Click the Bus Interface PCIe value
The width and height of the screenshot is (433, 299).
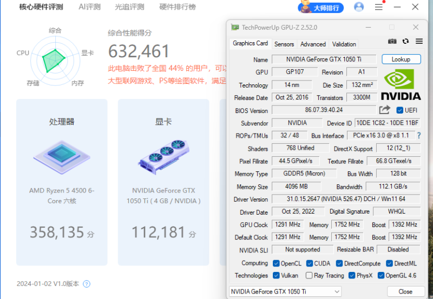[381, 135]
